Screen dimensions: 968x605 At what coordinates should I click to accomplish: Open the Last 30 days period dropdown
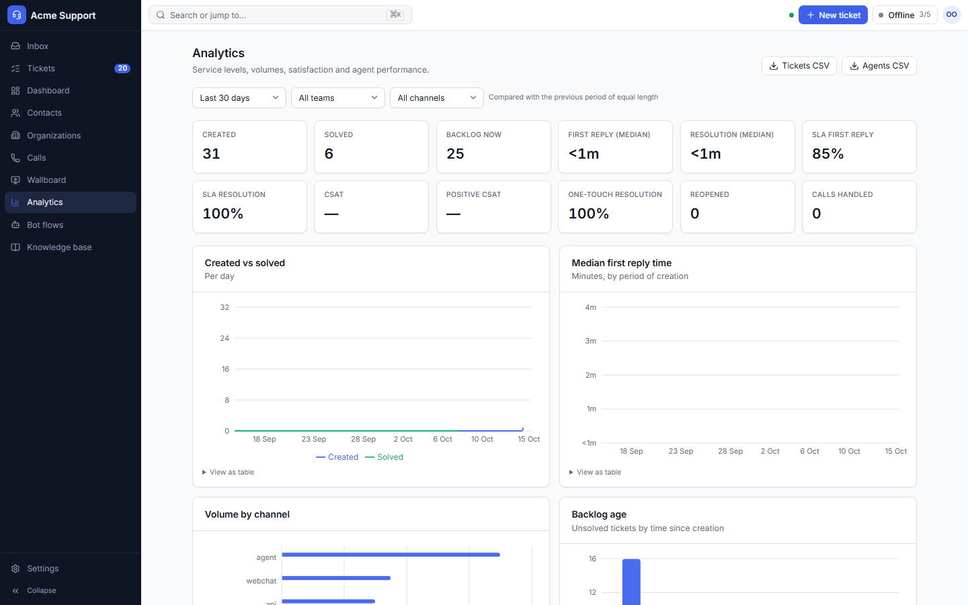[239, 97]
